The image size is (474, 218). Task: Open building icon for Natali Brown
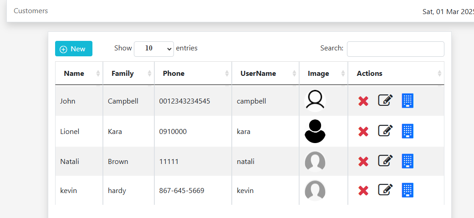pyautogui.click(x=408, y=161)
